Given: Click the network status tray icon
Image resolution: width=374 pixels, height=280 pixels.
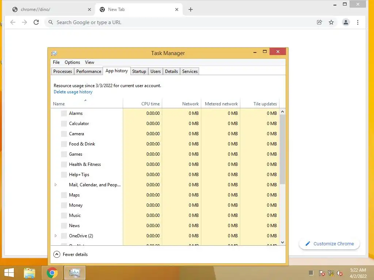Looking at the screenshot, I should coord(331,273).
